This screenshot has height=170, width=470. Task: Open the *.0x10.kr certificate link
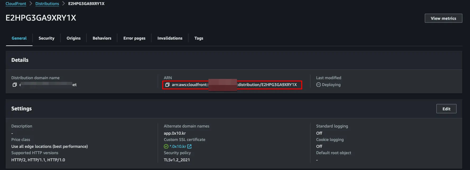pos(178,147)
